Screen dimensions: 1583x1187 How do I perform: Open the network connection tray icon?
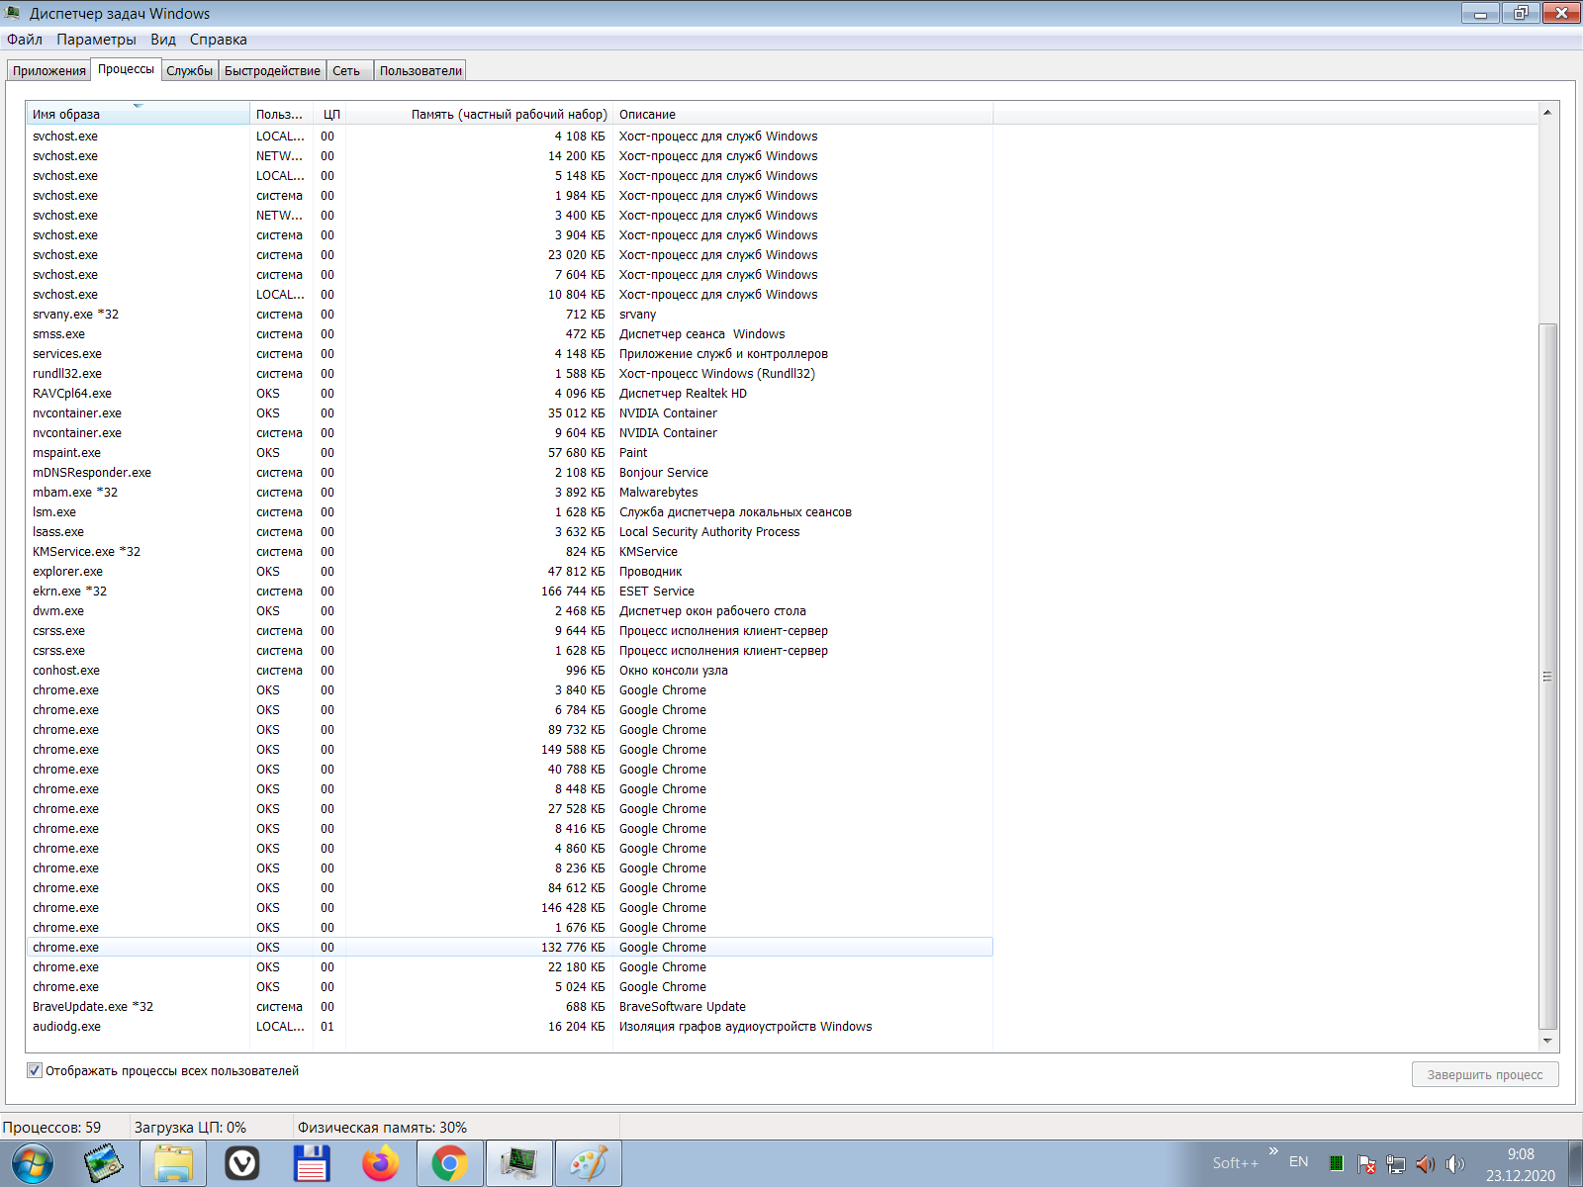click(1396, 1163)
